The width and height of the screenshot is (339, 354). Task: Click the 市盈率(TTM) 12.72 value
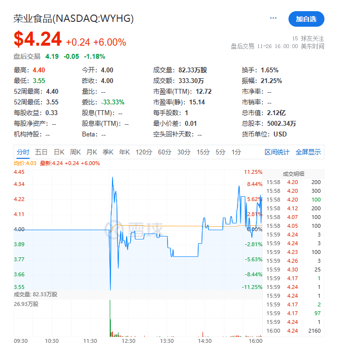click(x=203, y=91)
